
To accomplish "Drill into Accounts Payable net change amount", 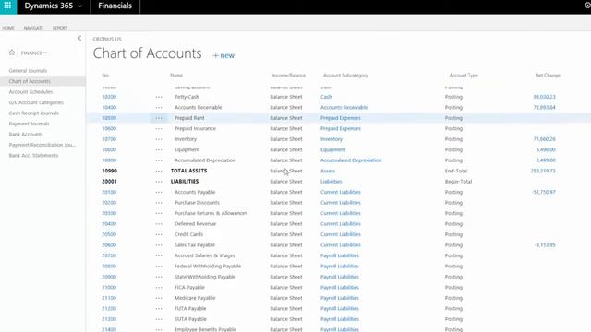I will point(544,192).
